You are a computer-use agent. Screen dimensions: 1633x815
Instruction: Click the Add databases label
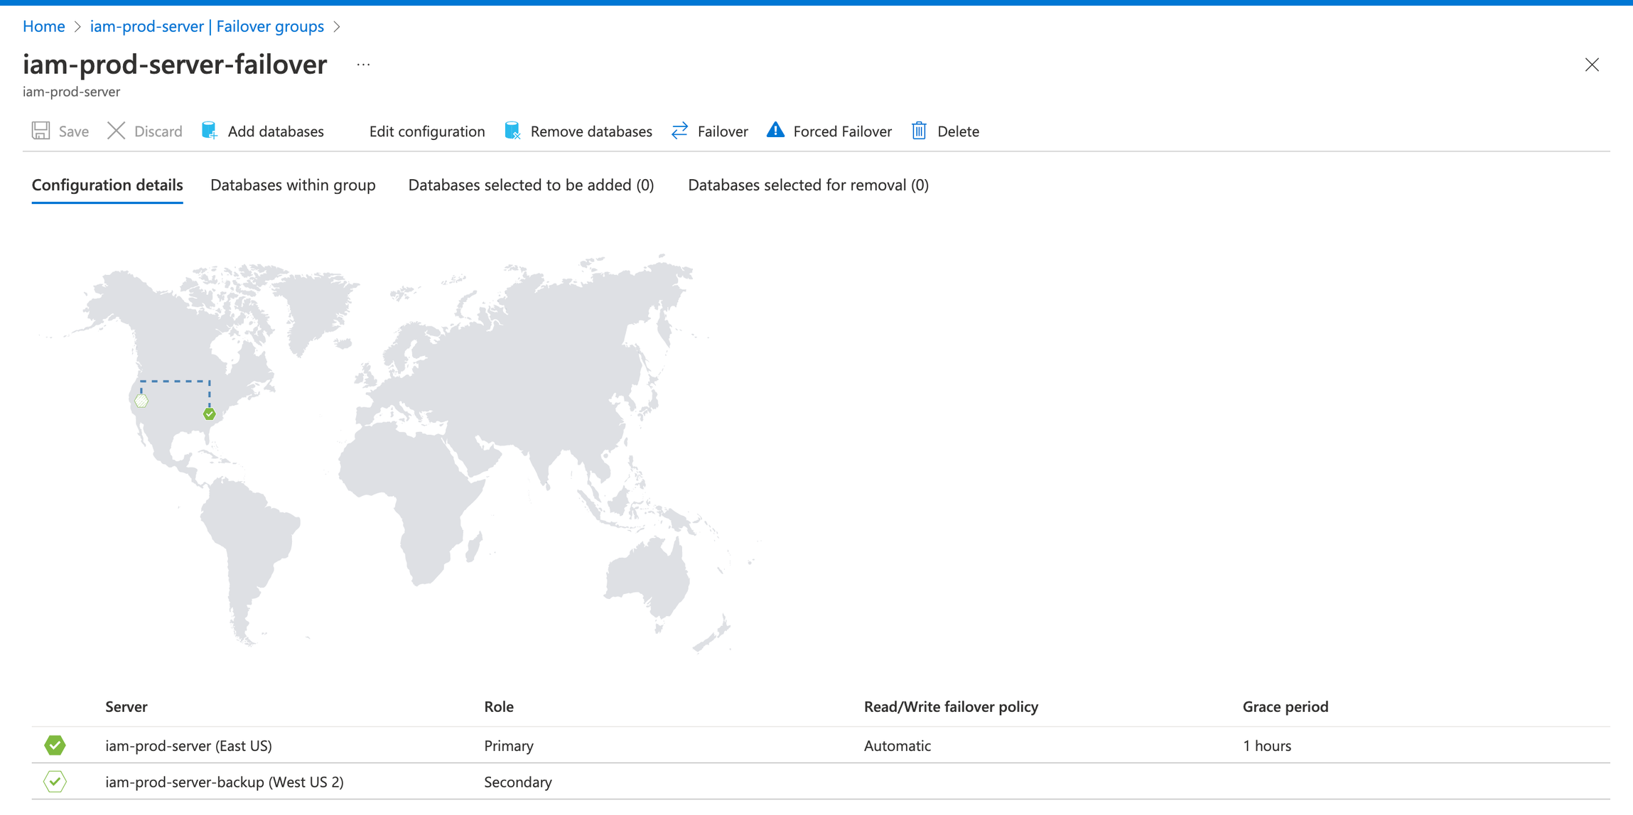click(x=276, y=131)
